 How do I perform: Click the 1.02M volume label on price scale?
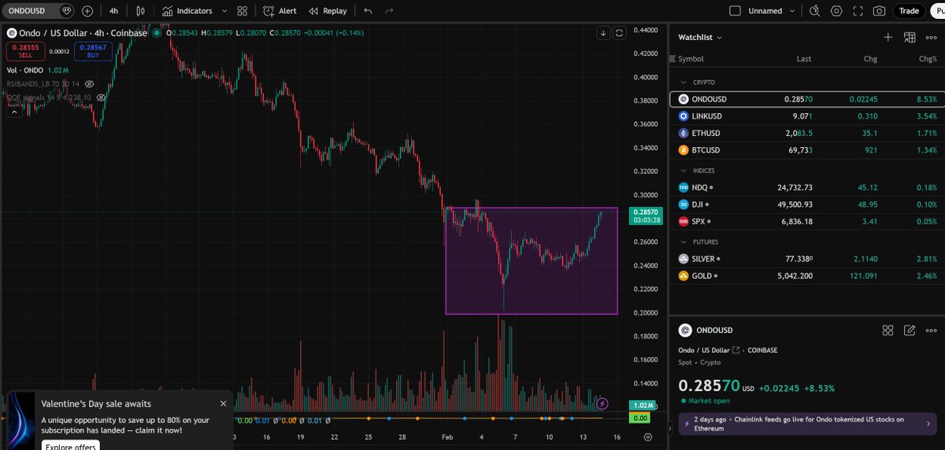point(644,404)
